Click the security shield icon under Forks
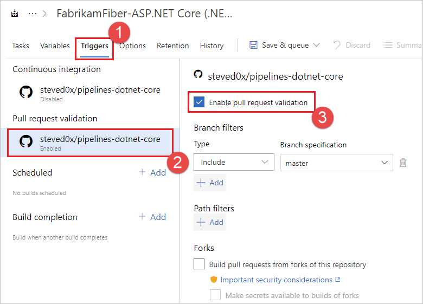This screenshot has height=304, width=423. tap(214, 280)
